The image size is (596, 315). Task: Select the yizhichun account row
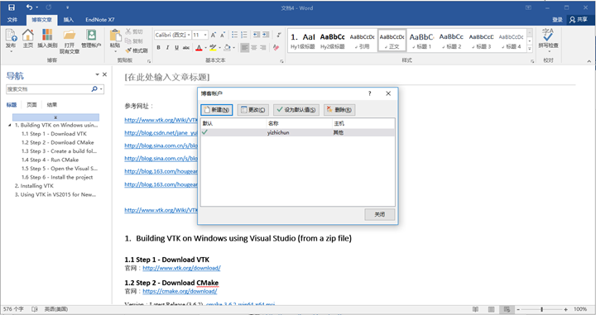point(298,132)
